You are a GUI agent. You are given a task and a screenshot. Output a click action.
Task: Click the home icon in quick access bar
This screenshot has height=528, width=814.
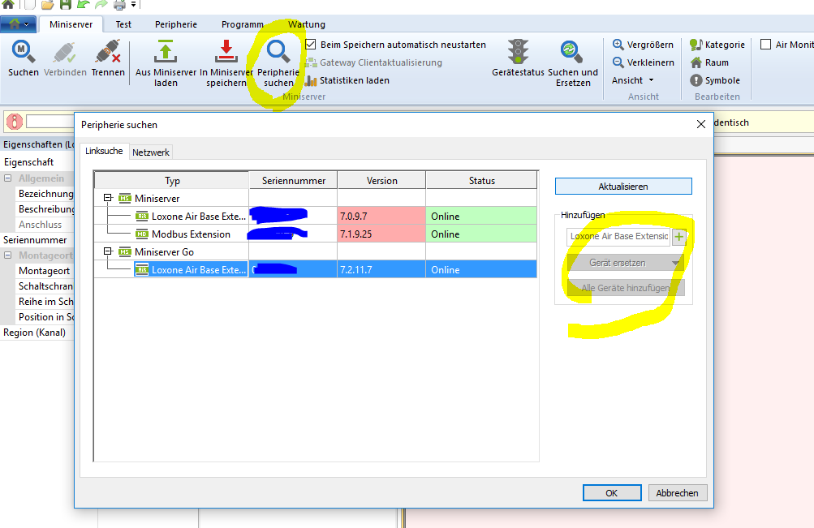[x=8, y=5]
